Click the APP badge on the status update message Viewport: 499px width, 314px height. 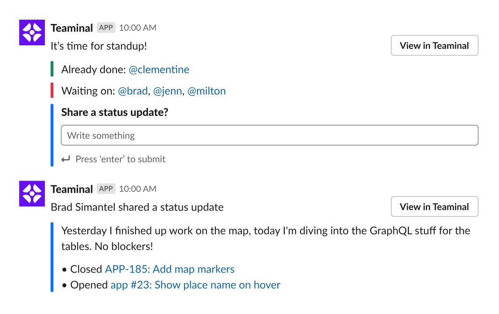(x=106, y=189)
